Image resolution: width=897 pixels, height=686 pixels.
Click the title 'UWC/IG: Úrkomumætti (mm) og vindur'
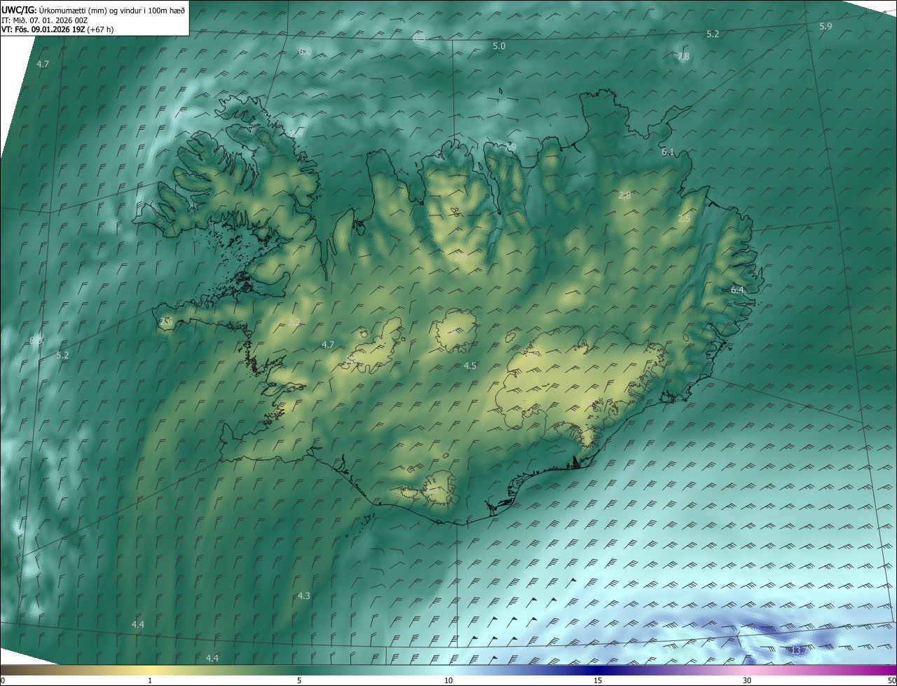(93, 9)
